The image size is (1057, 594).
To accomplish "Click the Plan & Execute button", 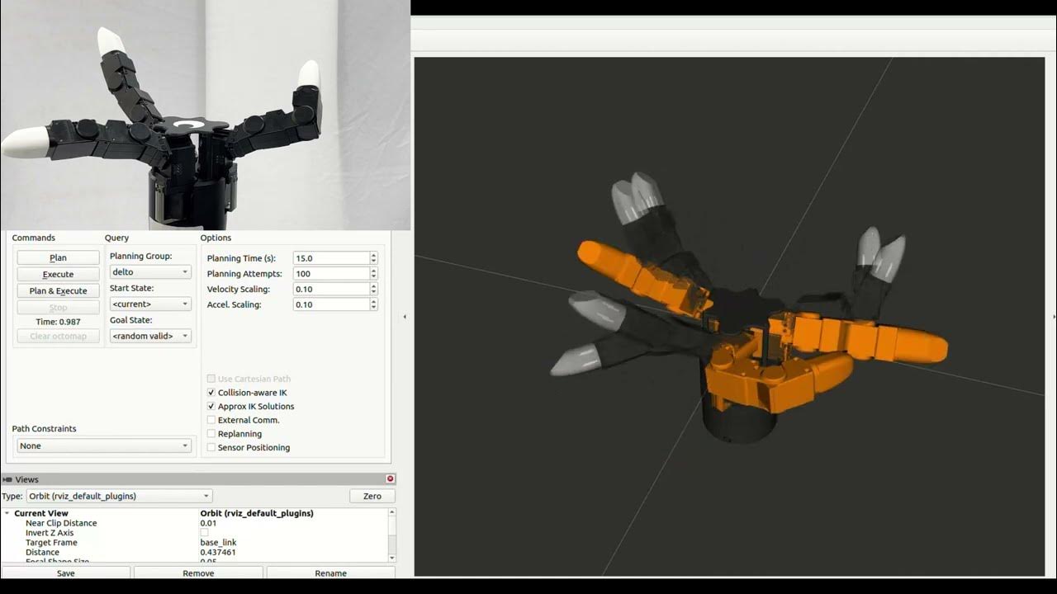I will pyautogui.click(x=58, y=291).
